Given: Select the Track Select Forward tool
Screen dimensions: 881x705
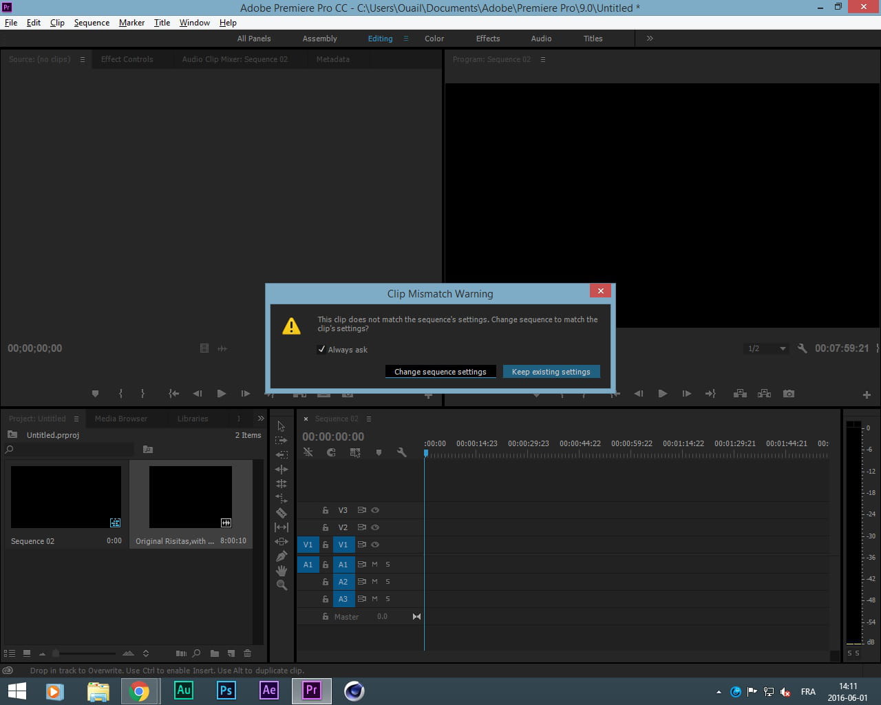Looking at the screenshot, I should pos(281,441).
